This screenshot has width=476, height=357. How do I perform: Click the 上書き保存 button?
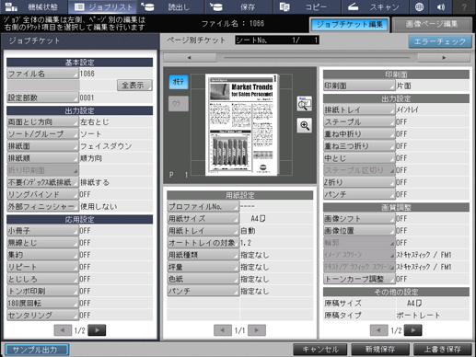coord(443,350)
